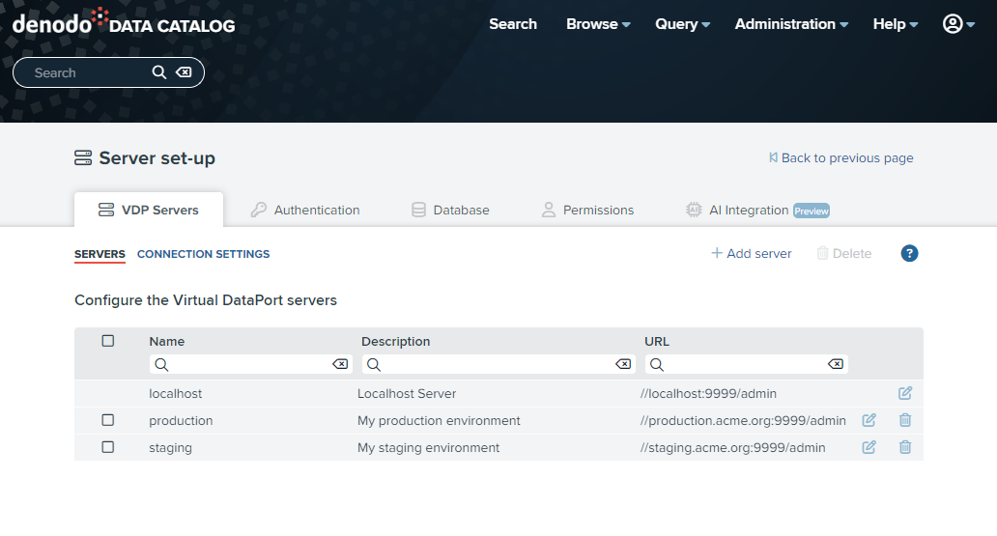The image size is (997, 536).
Task: Clear the Name filter with its erase icon
Action: [339, 364]
